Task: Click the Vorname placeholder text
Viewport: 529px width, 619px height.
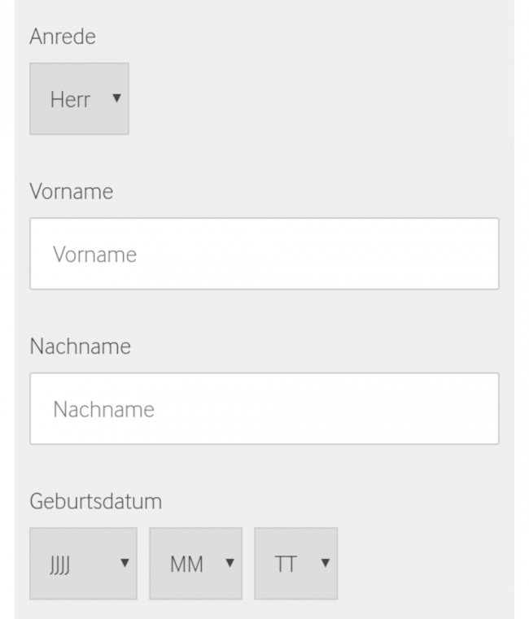Action: 94,255
